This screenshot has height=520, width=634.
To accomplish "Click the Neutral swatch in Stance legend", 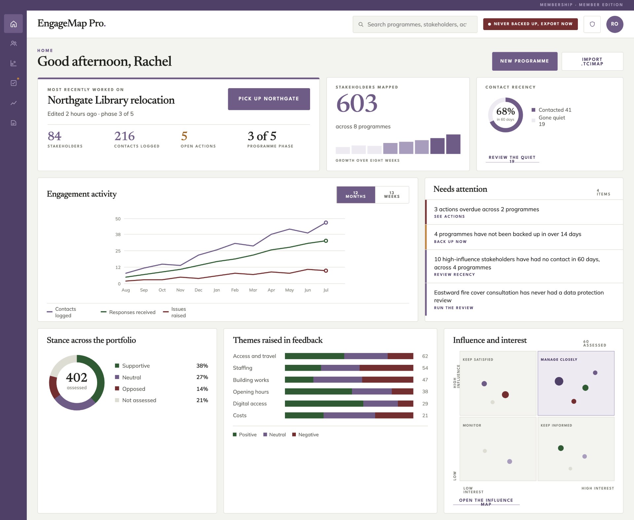I will [x=117, y=377].
